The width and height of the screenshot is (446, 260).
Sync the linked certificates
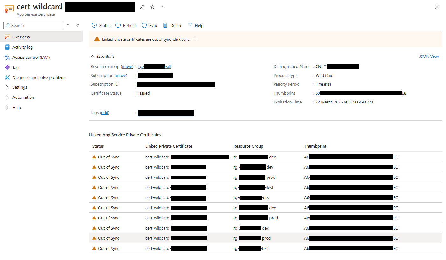point(150,25)
